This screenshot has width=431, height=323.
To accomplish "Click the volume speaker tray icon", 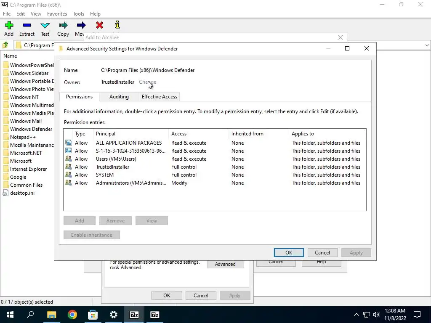I will [376, 315].
